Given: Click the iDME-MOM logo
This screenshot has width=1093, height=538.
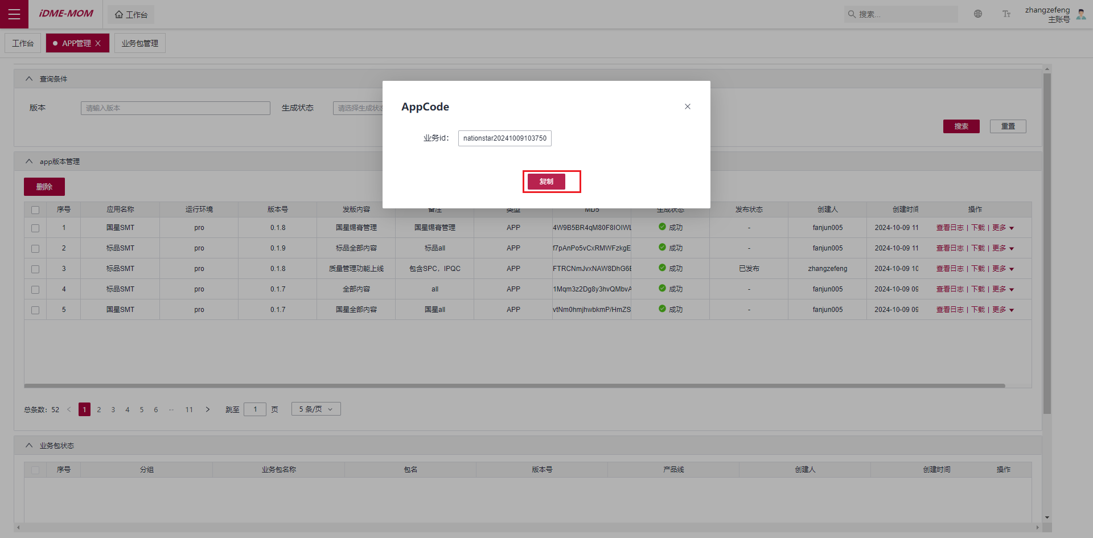Looking at the screenshot, I should point(65,14).
